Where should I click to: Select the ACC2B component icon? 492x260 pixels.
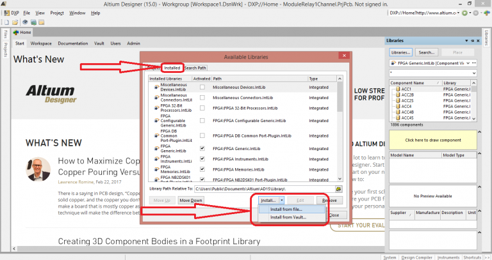click(398, 95)
